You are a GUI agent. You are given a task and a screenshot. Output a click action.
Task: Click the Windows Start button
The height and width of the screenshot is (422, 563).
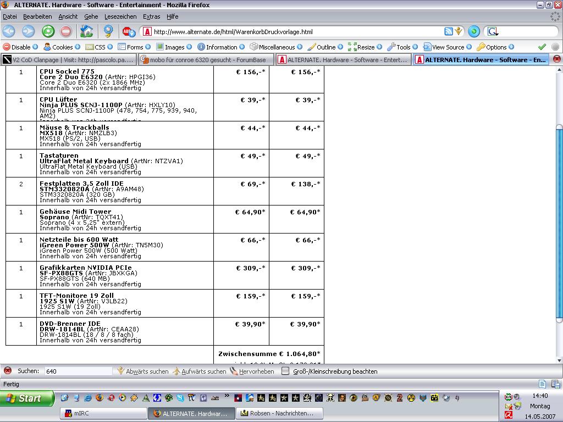[27, 398]
